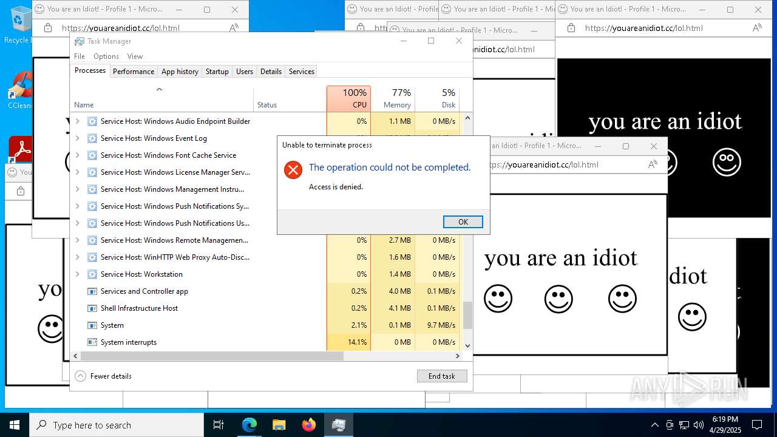Click the Task Manager title bar icon
This screenshot has width=777, height=437.
click(80, 41)
